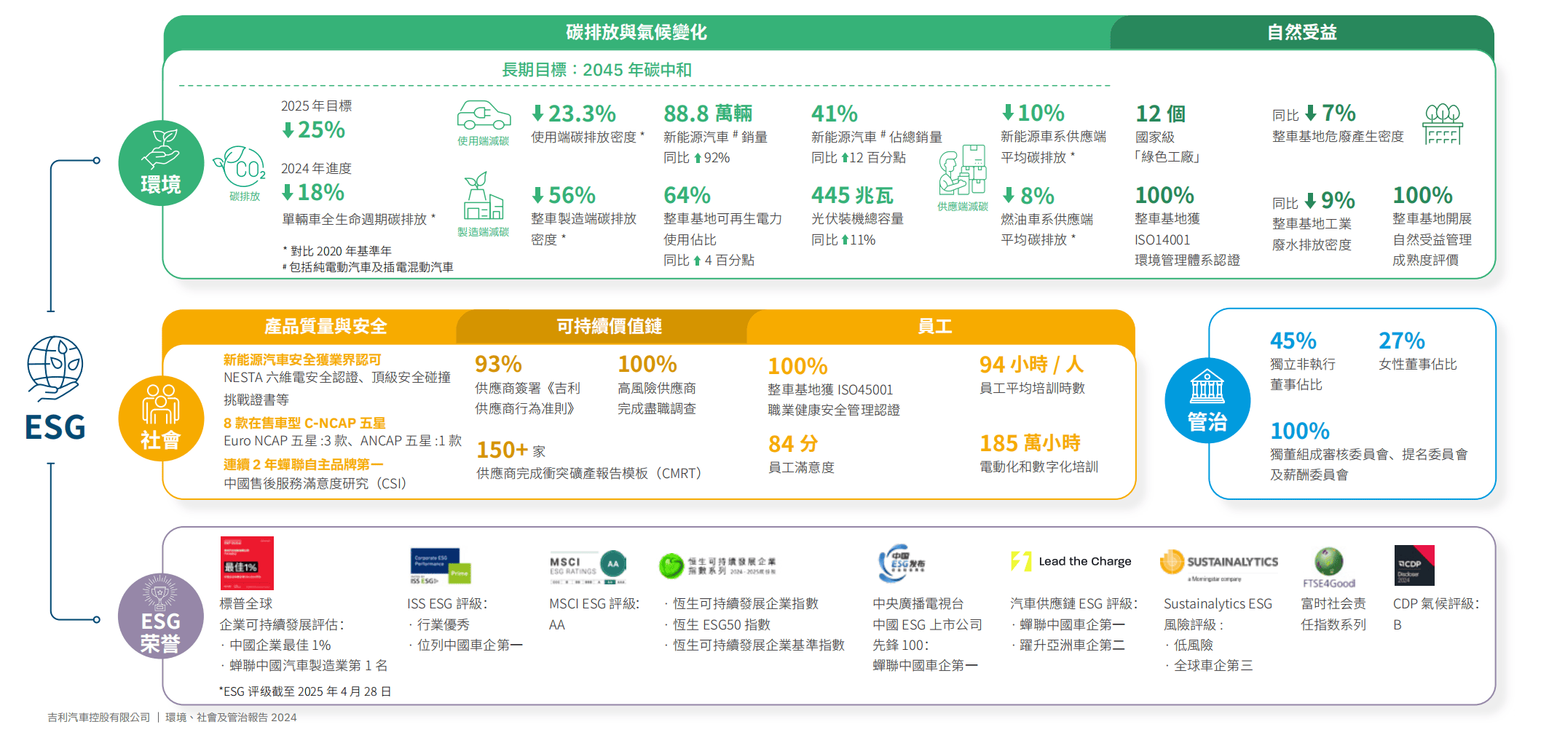This screenshot has width=1557, height=735.
Task: Click the orange 社會 social circle icon
Action: [161, 418]
